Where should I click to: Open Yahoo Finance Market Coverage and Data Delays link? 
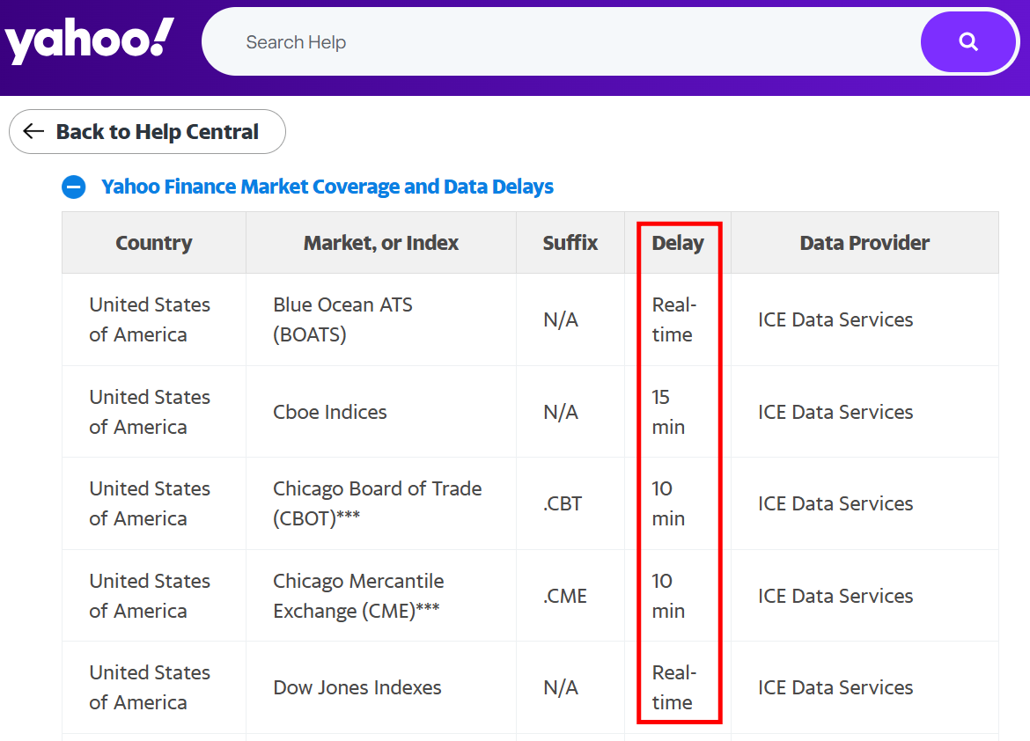[327, 187]
